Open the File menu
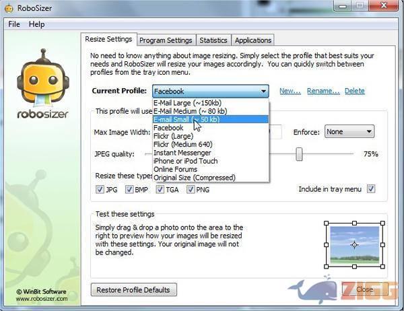 tap(14, 24)
